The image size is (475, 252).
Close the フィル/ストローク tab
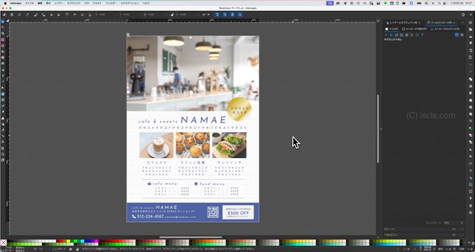(x=454, y=23)
